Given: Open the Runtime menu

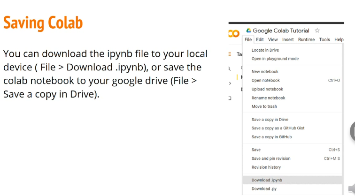Looking at the screenshot, I should [x=306, y=39].
